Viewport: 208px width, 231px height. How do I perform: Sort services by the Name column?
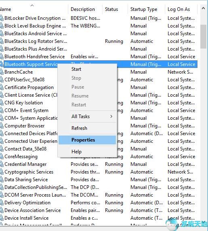tap(34, 9)
